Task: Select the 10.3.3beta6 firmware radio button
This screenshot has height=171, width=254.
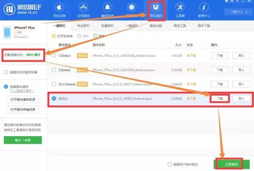Action: (x=54, y=84)
